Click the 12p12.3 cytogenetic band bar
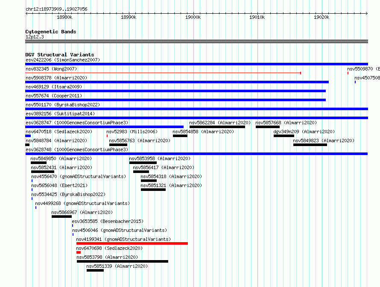 (196, 41)
